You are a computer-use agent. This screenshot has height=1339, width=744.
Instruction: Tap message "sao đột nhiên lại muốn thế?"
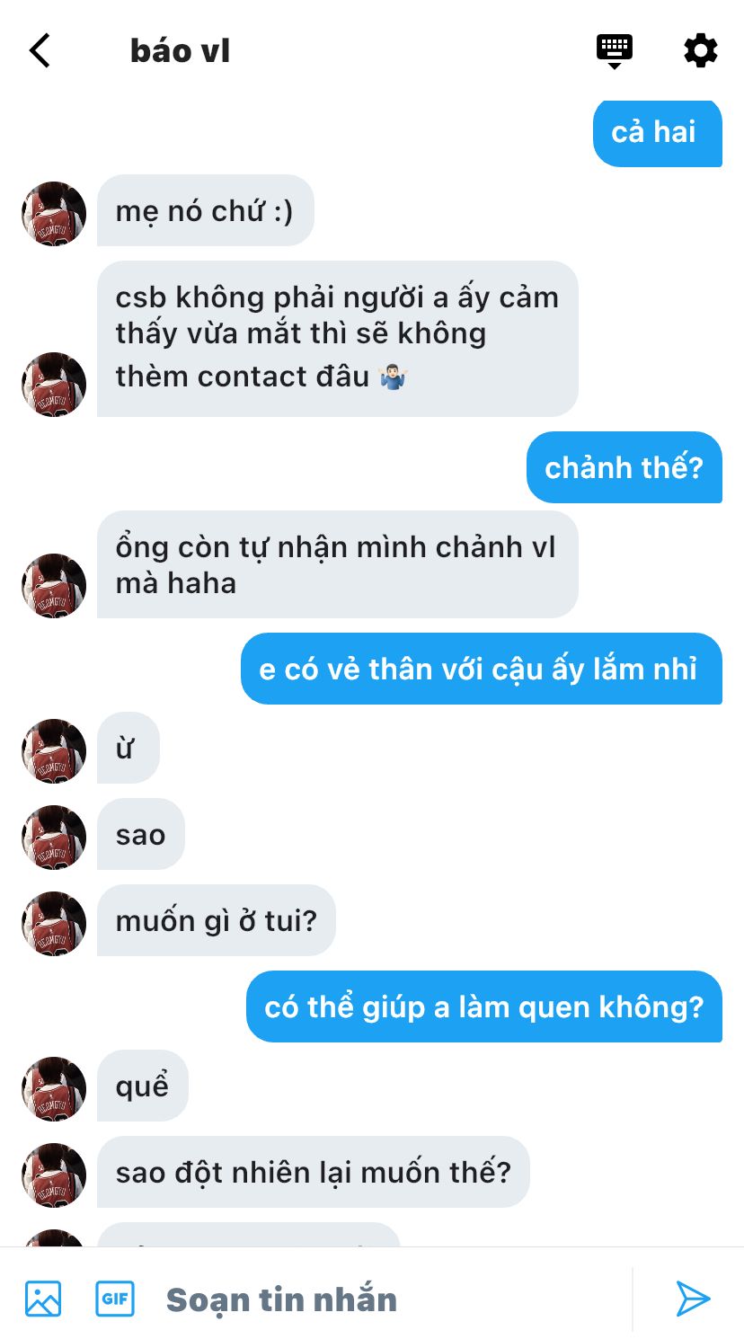coord(314,1172)
